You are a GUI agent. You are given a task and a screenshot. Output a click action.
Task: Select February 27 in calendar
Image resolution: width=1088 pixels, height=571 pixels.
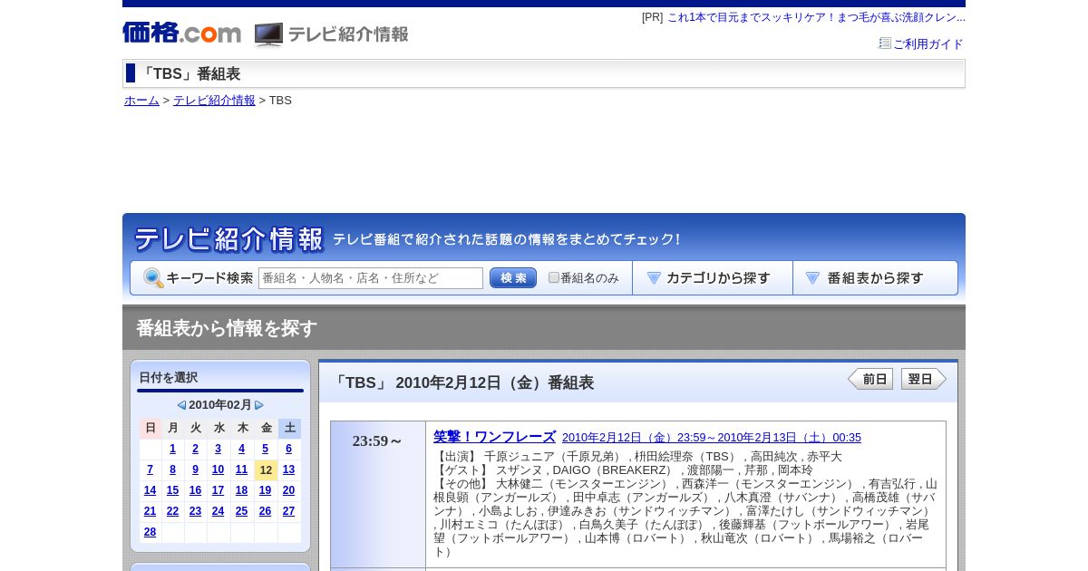(x=289, y=511)
